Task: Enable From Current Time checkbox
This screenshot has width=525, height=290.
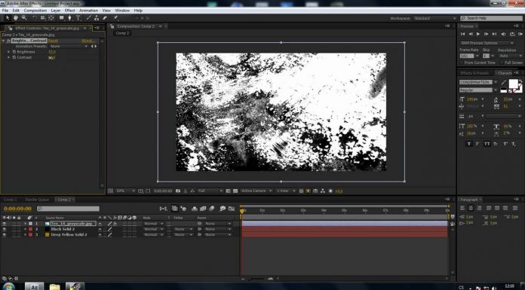Action: pyautogui.click(x=462, y=63)
